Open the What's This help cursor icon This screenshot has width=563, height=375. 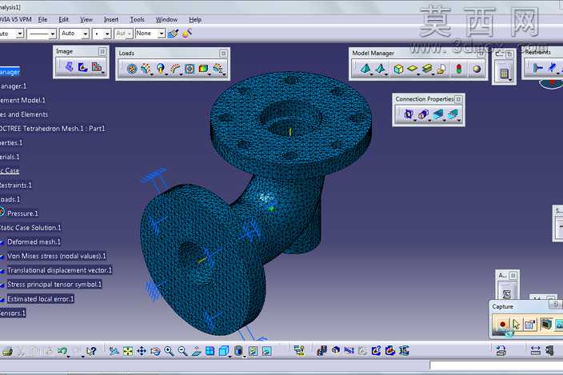click(x=91, y=351)
